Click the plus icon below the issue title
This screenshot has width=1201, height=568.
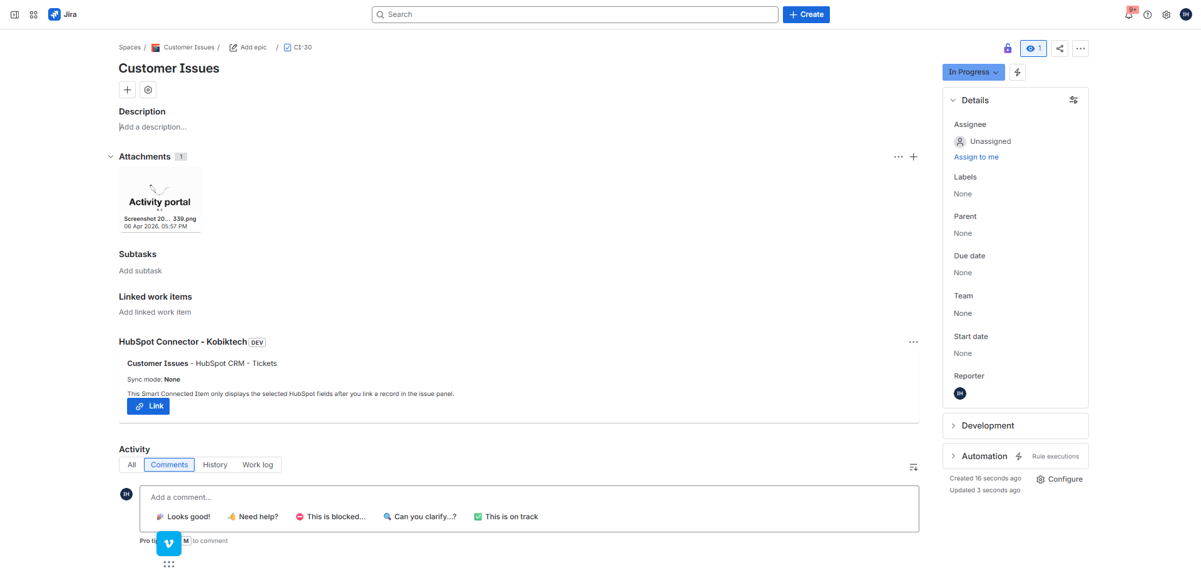tap(127, 89)
